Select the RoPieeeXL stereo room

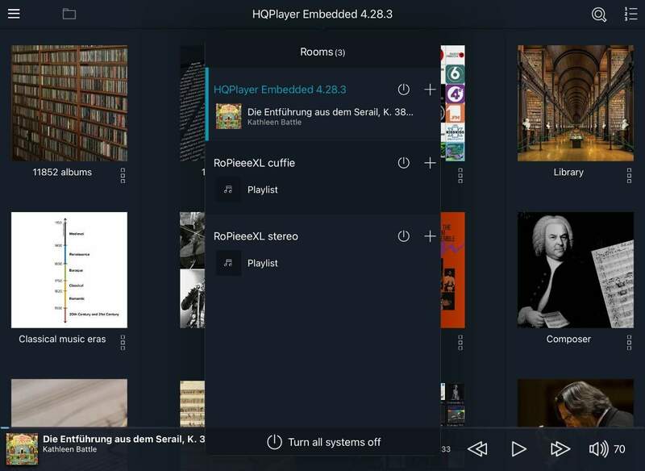tap(256, 236)
